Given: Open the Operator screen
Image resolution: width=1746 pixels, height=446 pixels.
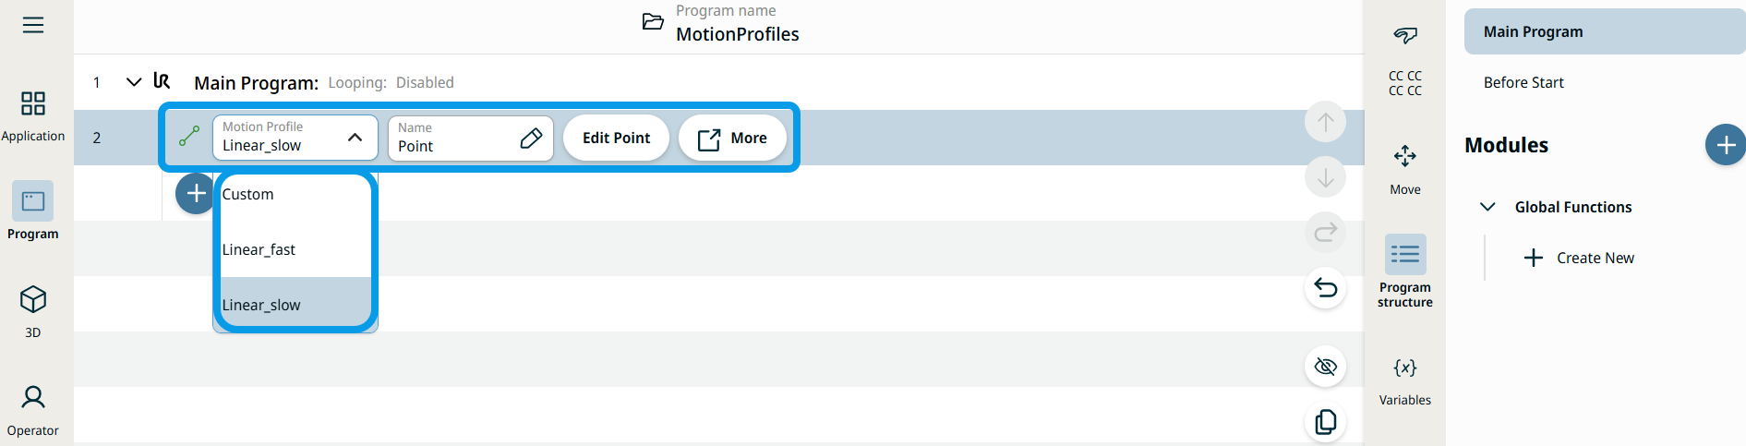Looking at the screenshot, I should click(x=33, y=409).
